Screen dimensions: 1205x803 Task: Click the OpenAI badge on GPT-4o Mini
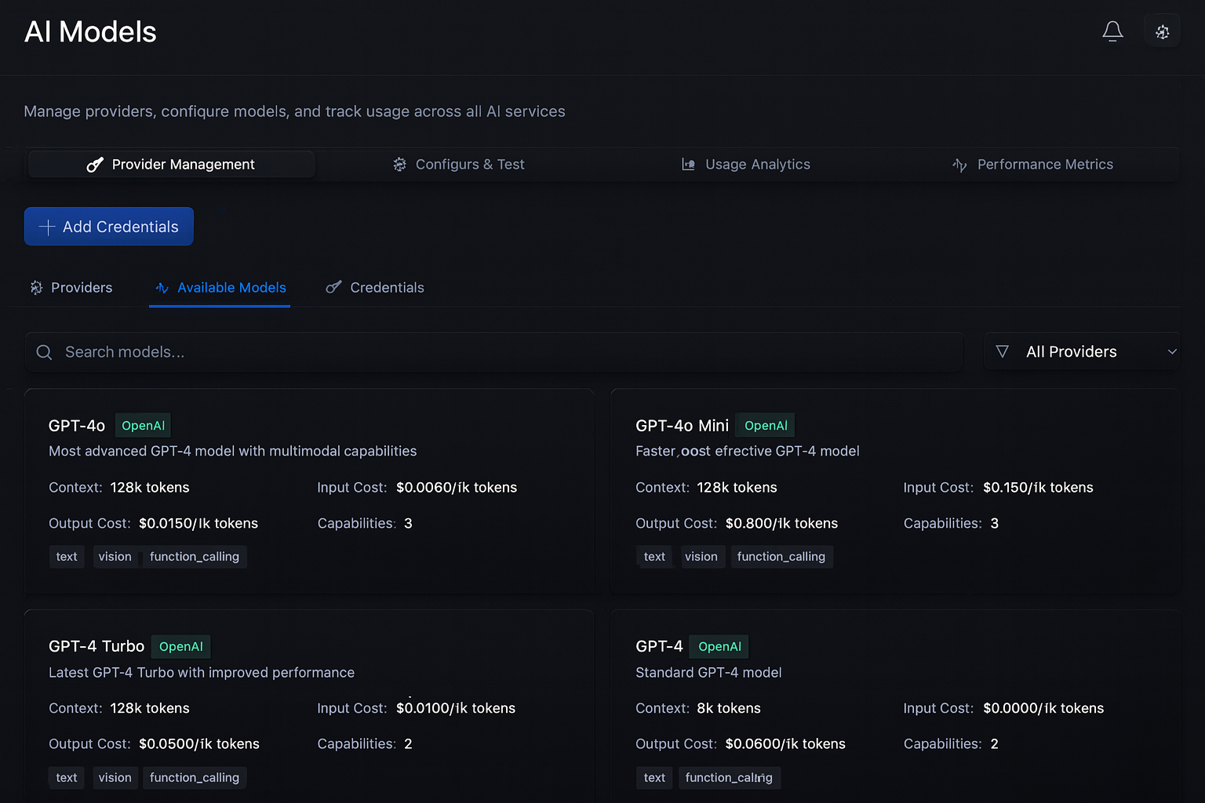(765, 426)
